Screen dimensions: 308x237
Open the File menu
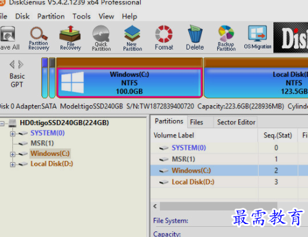[4, 16]
